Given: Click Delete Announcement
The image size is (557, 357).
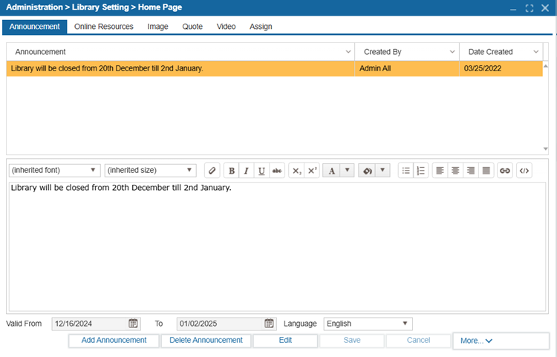Looking at the screenshot, I should point(206,341).
